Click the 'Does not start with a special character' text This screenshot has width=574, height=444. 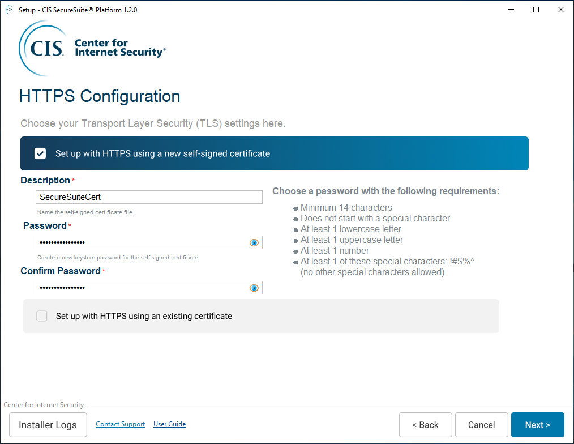click(x=375, y=219)
